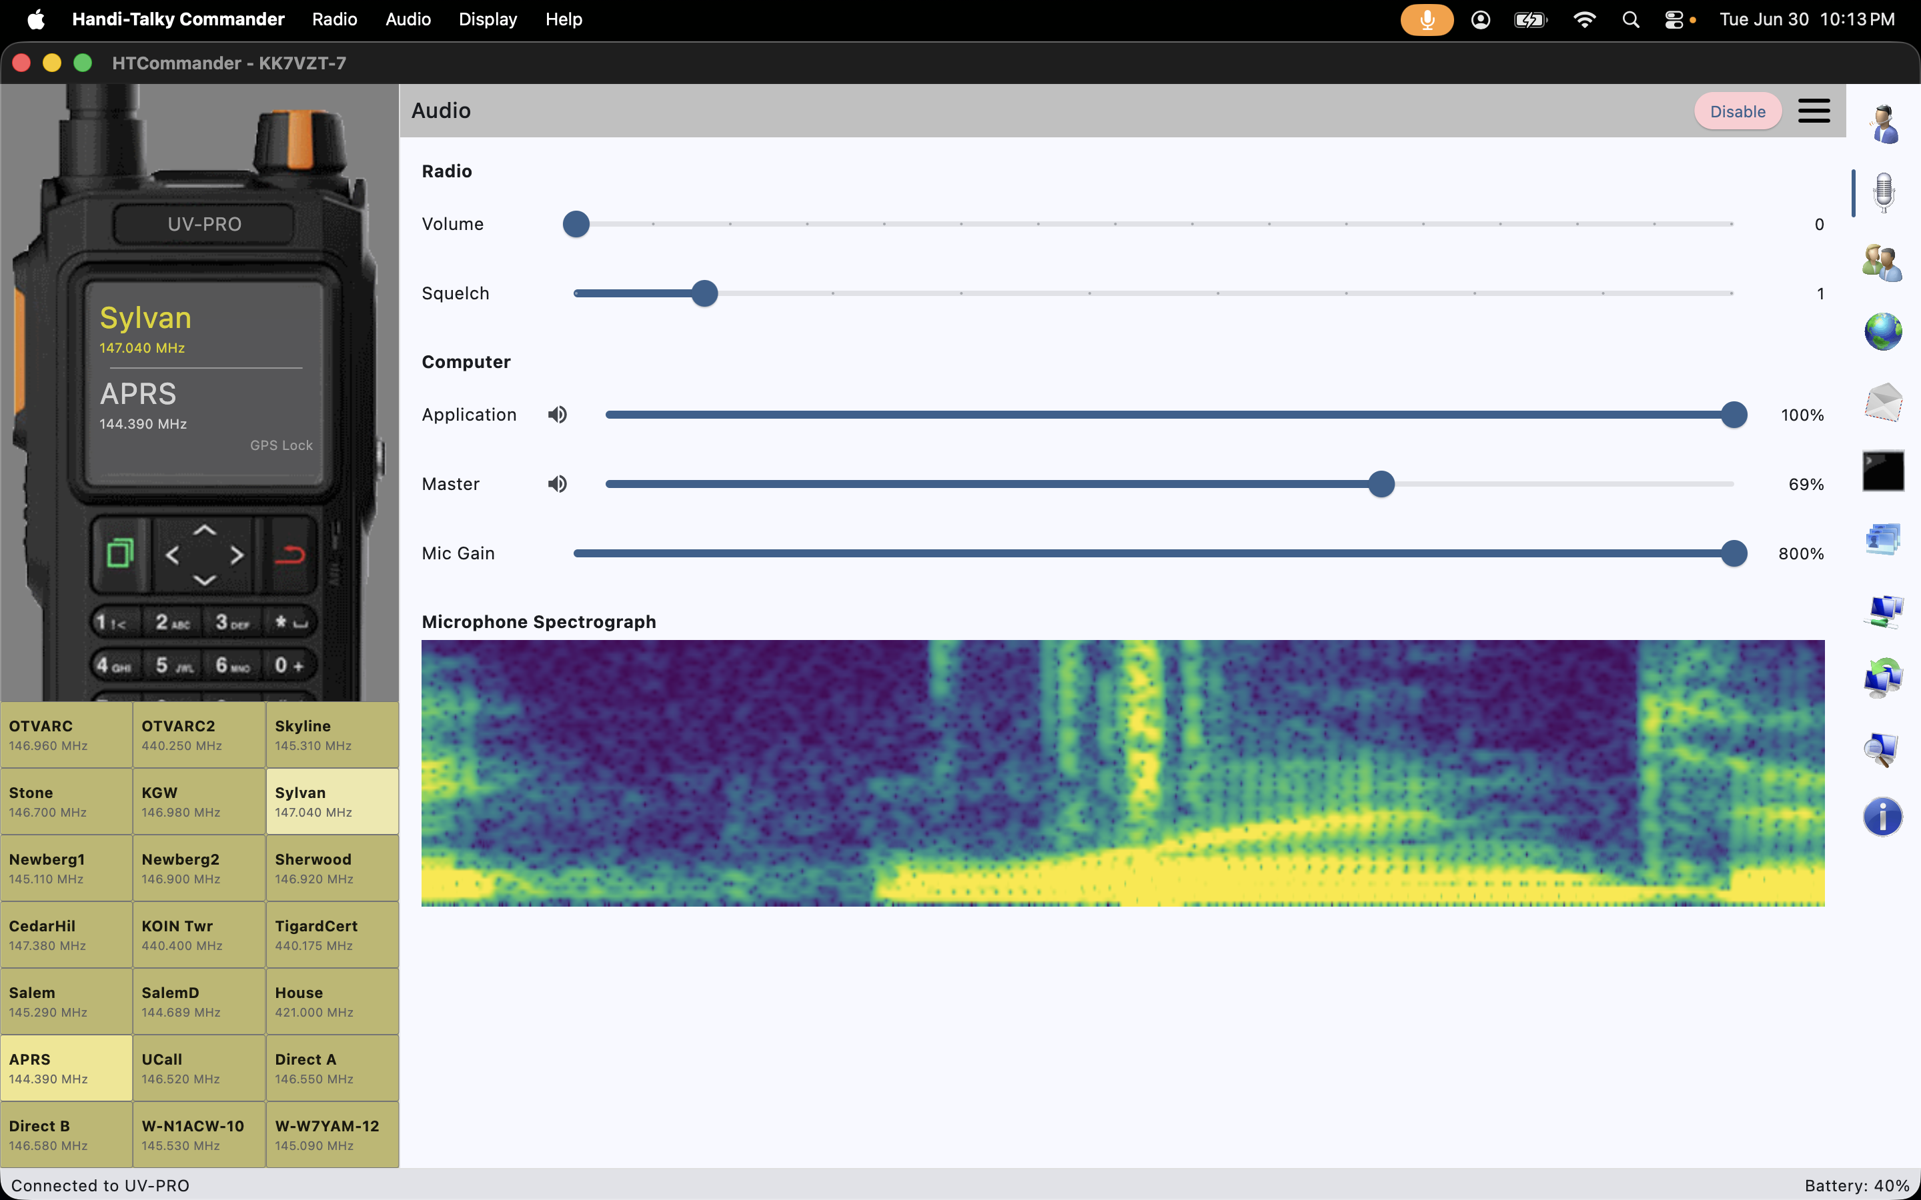Click the radio's green menu button
Image resolution: width=1921 pixels, height=1200 pixels.
coord(121,553)
